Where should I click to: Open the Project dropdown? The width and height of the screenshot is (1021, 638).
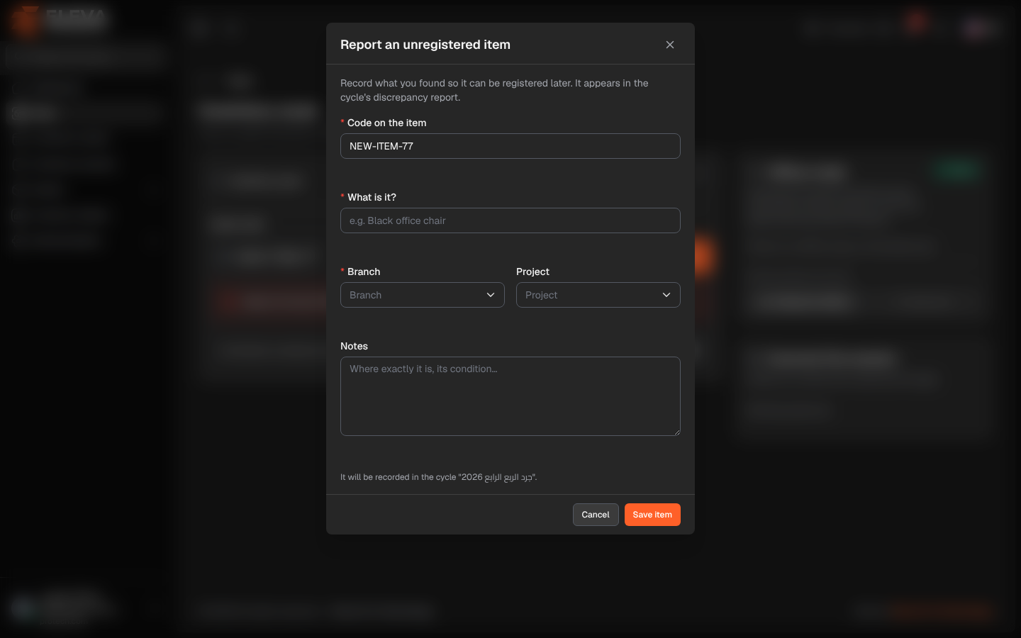598,295
